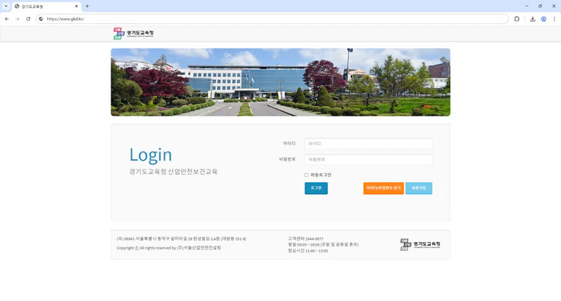The width and height of the screenshot is (561, 301).
Task: Open the Chrome profile avatar icon
Action: pyautogui.click(x=544, y=19)
